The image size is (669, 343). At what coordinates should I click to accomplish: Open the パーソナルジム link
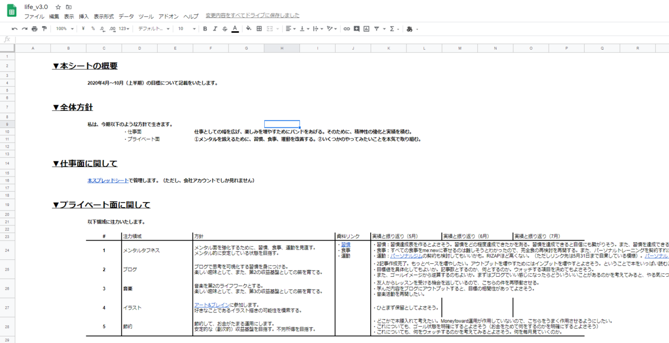click(408, 256)
